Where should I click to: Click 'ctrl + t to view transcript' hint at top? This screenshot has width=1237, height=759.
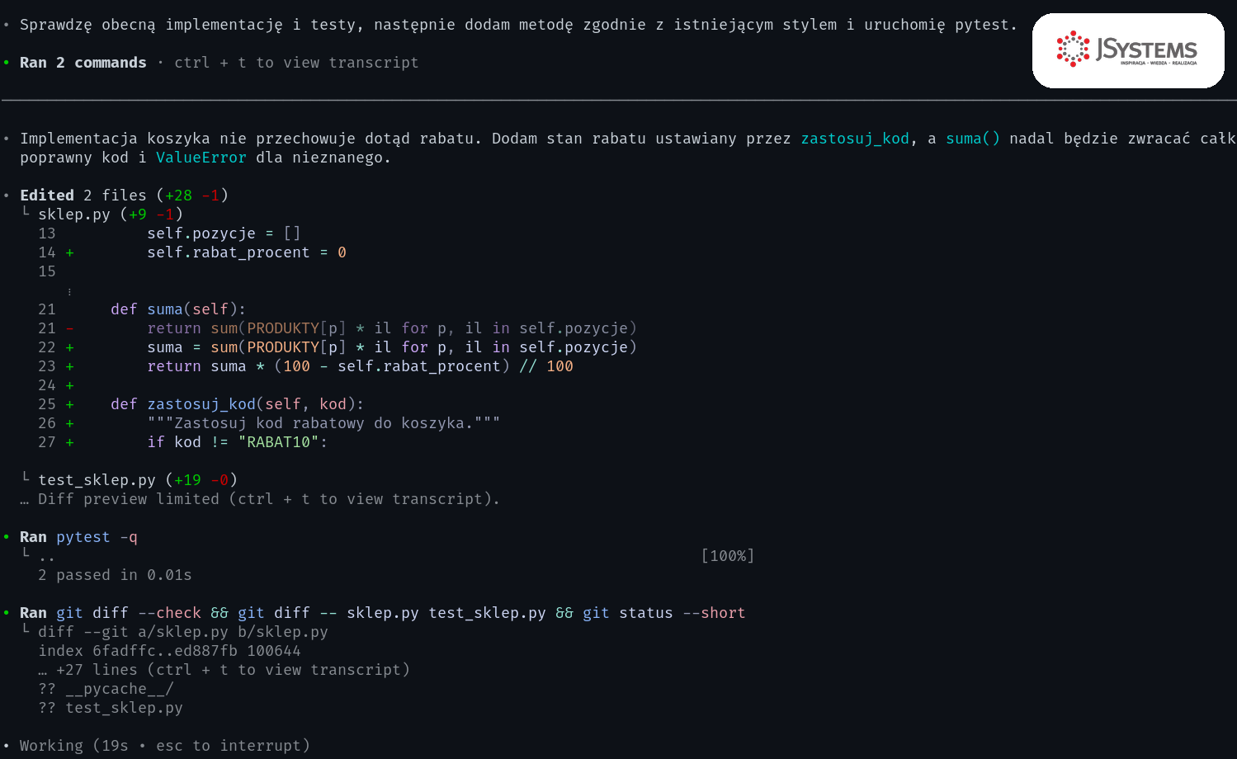pos(296,63)
